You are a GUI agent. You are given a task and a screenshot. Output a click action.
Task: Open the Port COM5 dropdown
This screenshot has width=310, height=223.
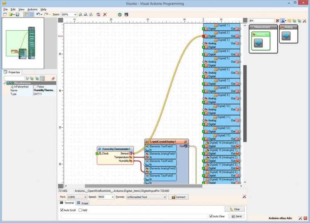point(85,197)
